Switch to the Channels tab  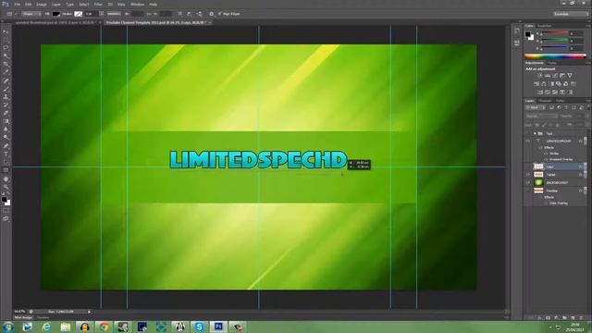545,101
